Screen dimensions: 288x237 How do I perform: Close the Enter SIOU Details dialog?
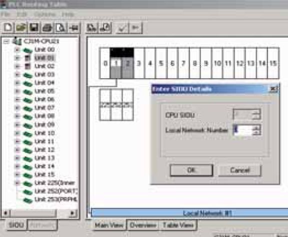click(x=273, y=89)
